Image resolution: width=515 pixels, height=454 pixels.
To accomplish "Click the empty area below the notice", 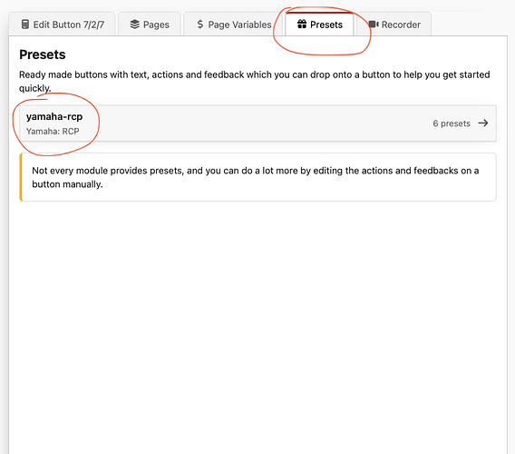I will click(x=257, y=326).
